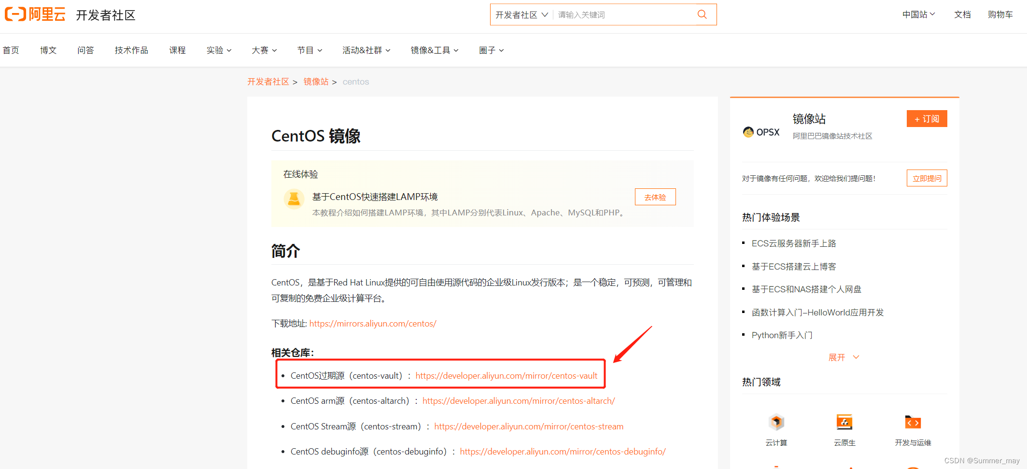Expand the 镜像&工具 menu
This screenshot has height=469, width=1027.
435,50
